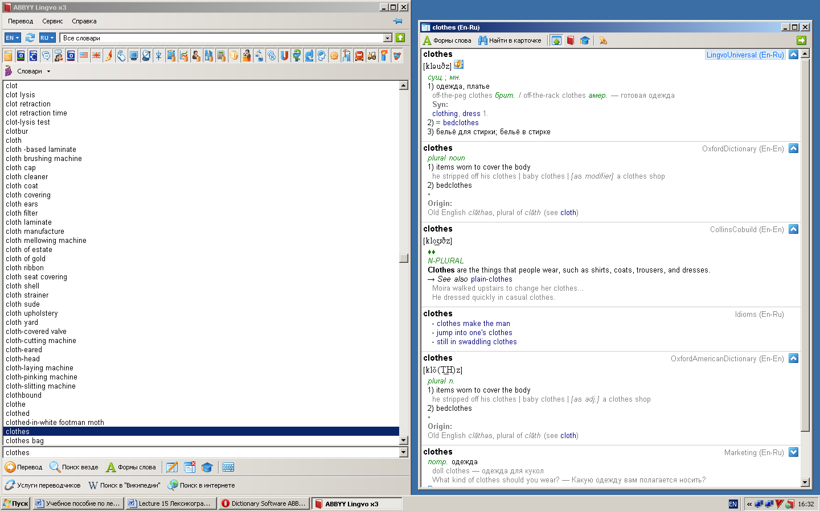Toggle the British flag dictionary icon
This screenshot has height=512, width=820.
tap(96, 55)
